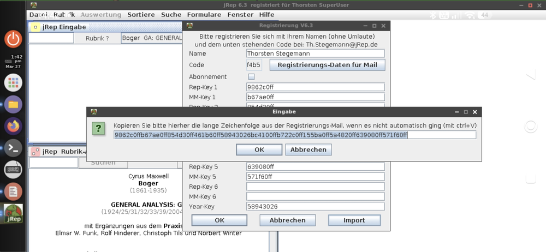Toggle the Abonnement checkbox

coord(251,77)
